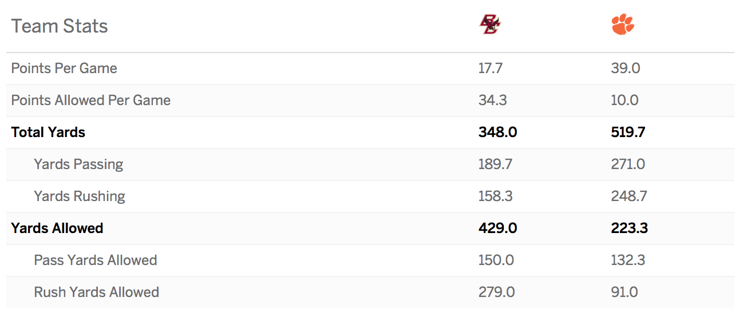Click the Boston College team logo

tap(490, 25)
